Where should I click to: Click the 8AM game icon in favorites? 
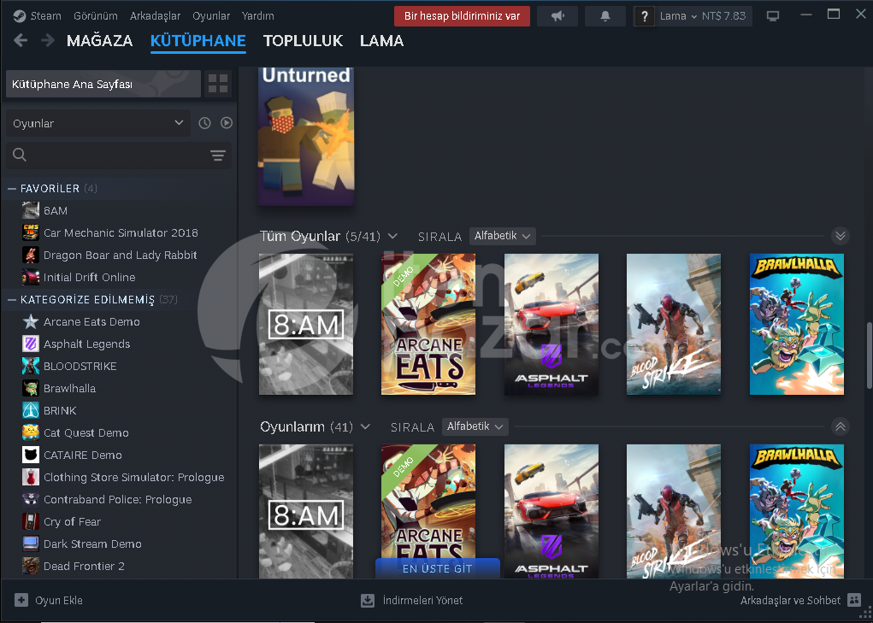[31, 210]
